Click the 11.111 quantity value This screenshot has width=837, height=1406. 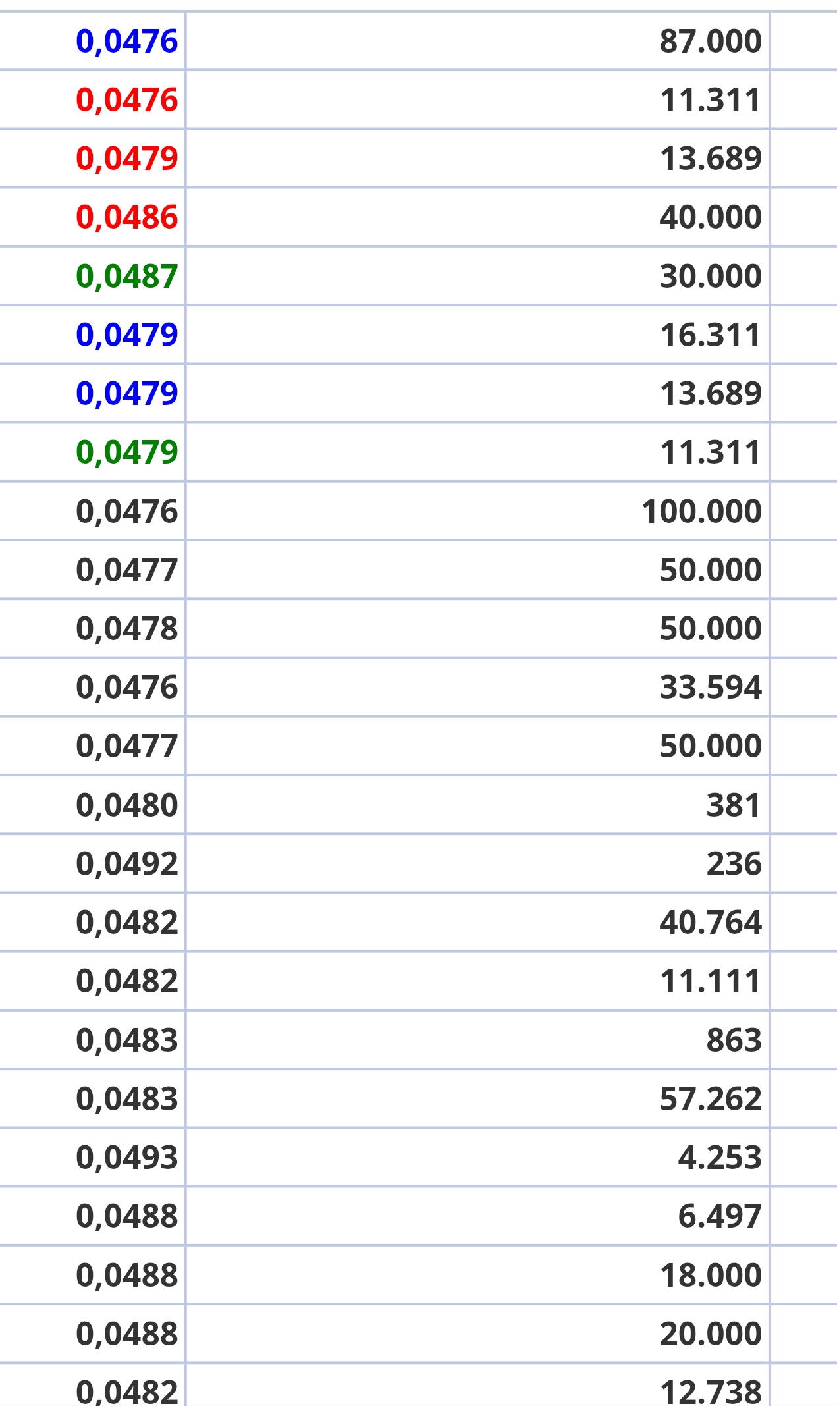pyautogui.click(x=711, y=981)
